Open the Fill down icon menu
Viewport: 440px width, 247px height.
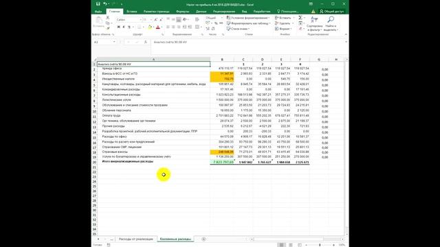coord(300,23)
